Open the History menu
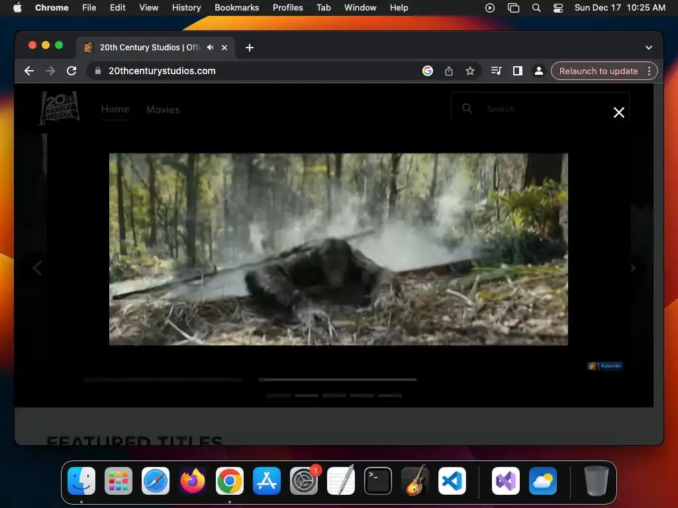678x508 pixels. 186,8
